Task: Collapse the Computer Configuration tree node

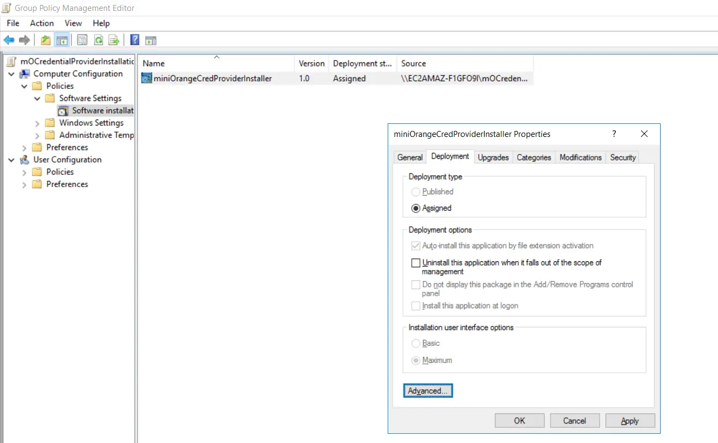Action: (11, 74)
